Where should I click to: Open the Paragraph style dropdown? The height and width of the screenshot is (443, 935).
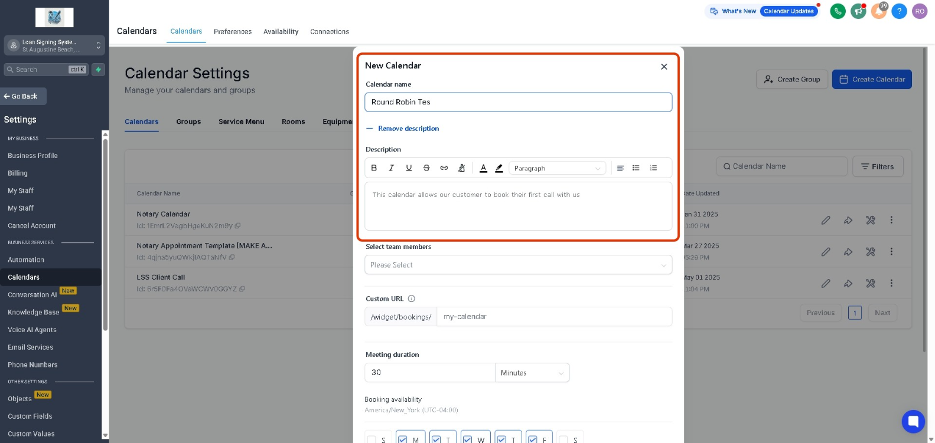click(x=557, y=168)
